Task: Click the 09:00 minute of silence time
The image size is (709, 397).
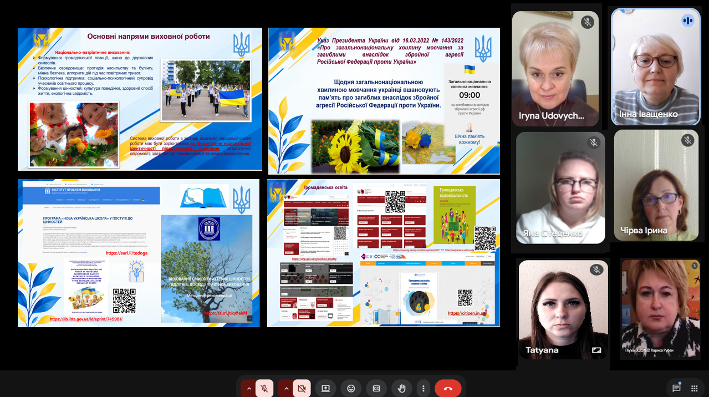Action: [x=470, y=95]
